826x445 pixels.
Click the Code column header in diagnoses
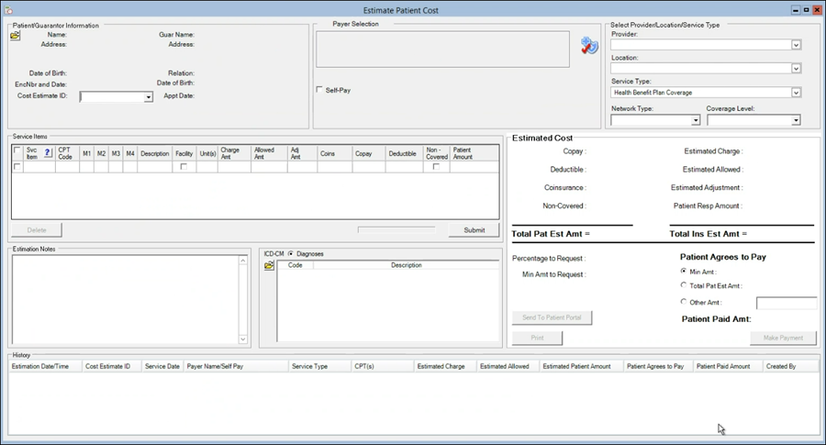click(x=295, y=265)
